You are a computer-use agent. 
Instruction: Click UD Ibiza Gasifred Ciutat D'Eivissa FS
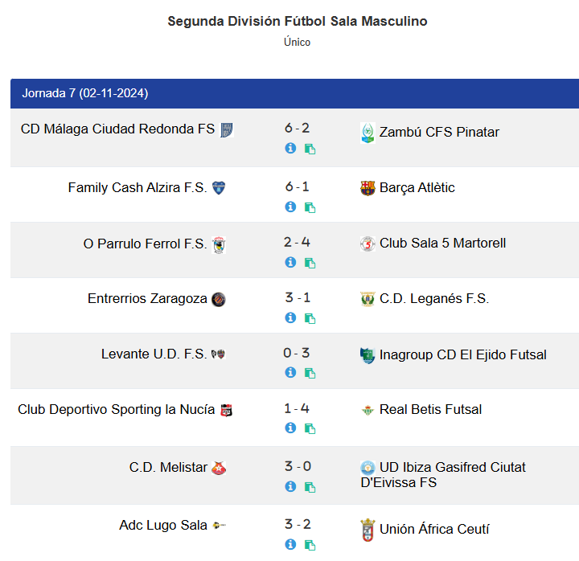click(x=443, y=475)
